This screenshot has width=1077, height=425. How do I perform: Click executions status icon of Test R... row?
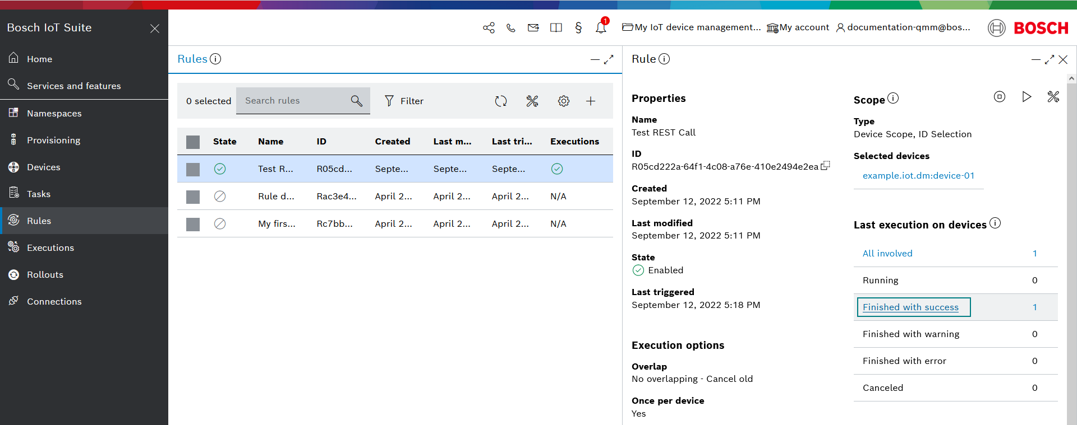557,169
